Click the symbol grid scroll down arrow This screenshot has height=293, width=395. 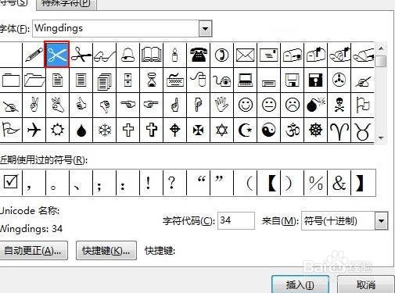(x=381, y=138)
